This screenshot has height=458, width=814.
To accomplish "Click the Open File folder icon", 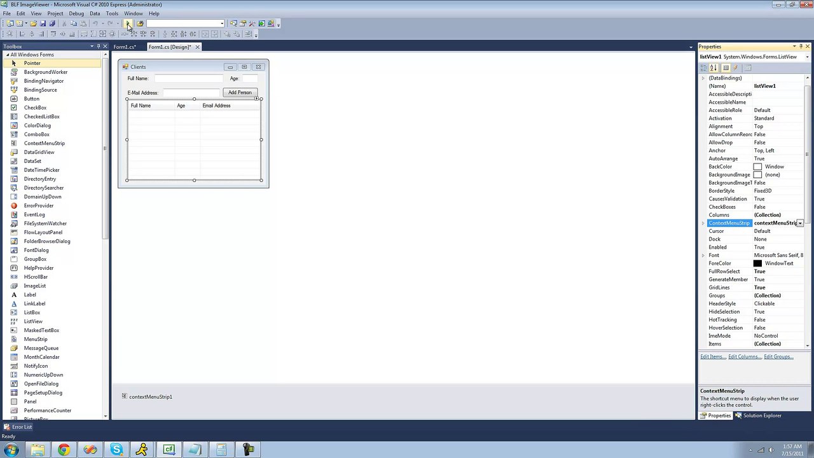I will click(x=33, y=24).
